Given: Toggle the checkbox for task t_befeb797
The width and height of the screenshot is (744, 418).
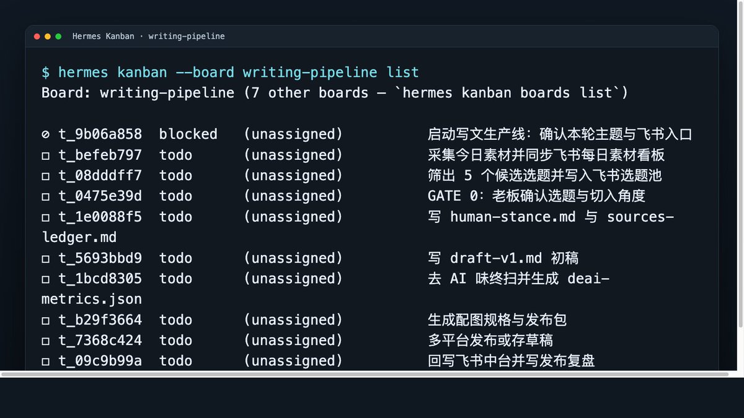Looking at the screenshot, I should pos(45,155).
